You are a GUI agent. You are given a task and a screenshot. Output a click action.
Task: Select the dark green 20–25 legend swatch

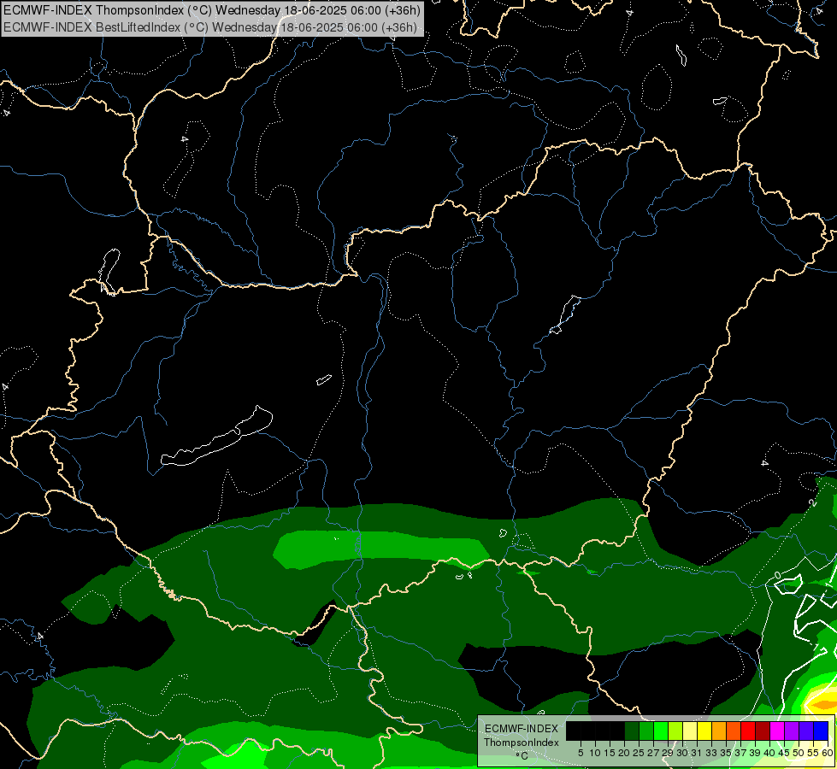[x=632, y=731]
